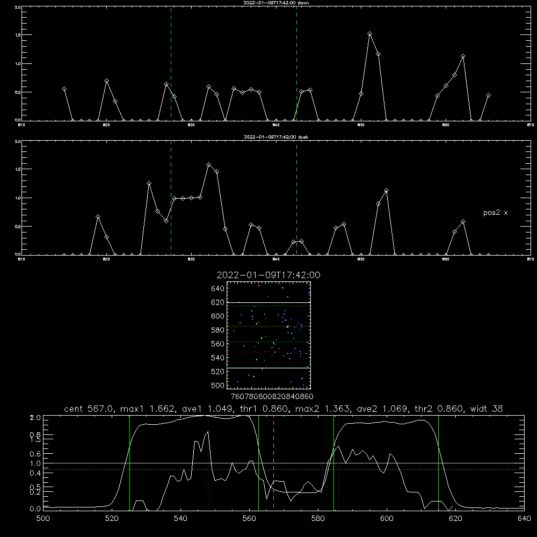Viewport: 537px width, 537px height.
Task: Click the green vertical line near 563 in bottom plot
Action: [x=259, y=463]
